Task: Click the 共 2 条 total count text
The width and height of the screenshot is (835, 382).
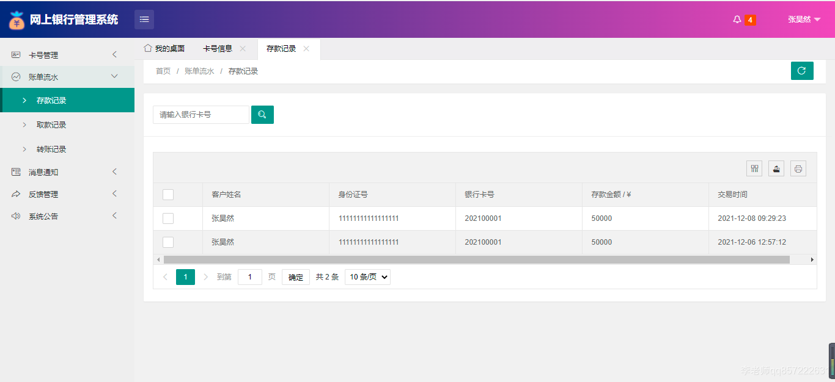Action: click(327, 277)
